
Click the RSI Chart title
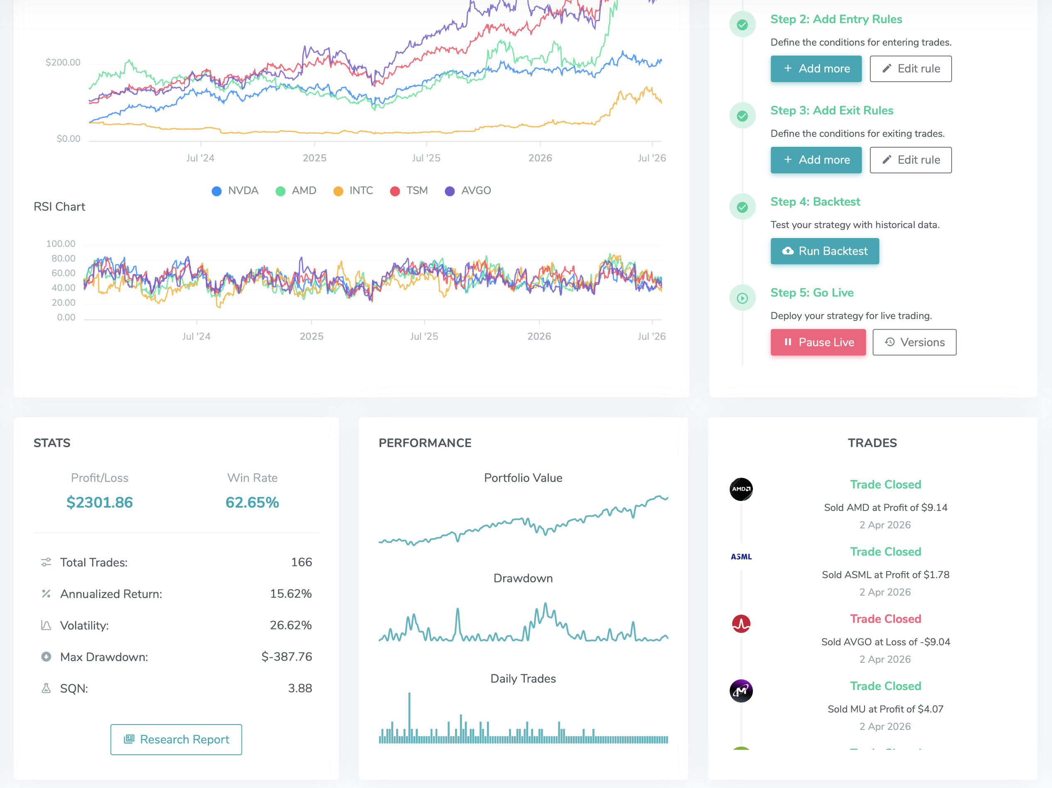59,207
